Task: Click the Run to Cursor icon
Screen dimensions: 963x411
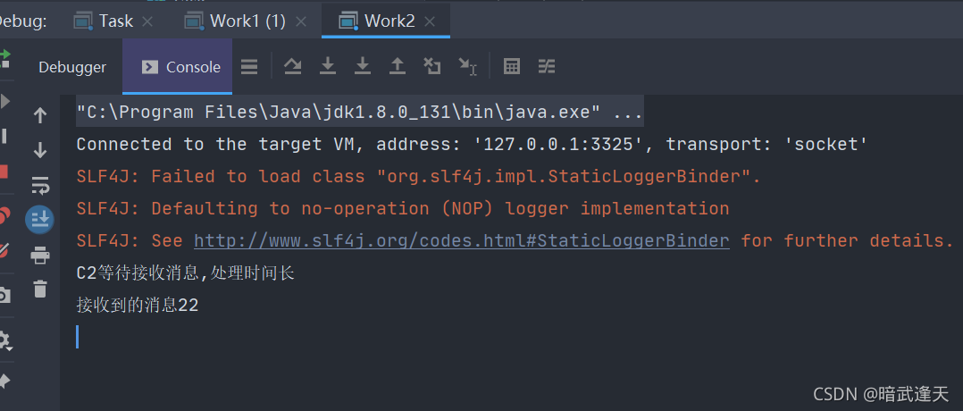Action: [x=468, y=66]
